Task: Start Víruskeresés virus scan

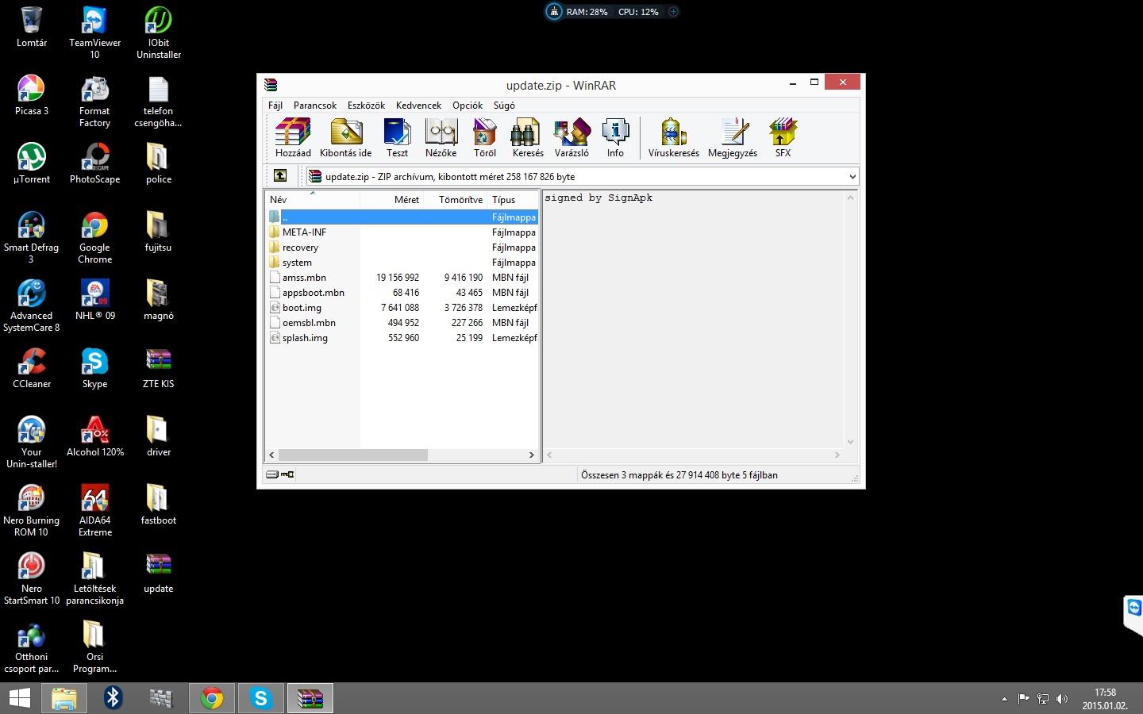Action: pos(673,138)
